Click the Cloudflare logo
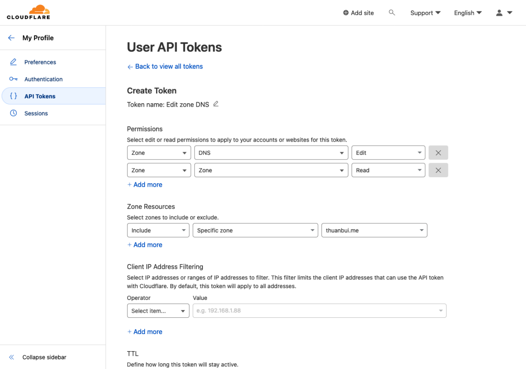The image size is (526, 369). click(28, 12)
